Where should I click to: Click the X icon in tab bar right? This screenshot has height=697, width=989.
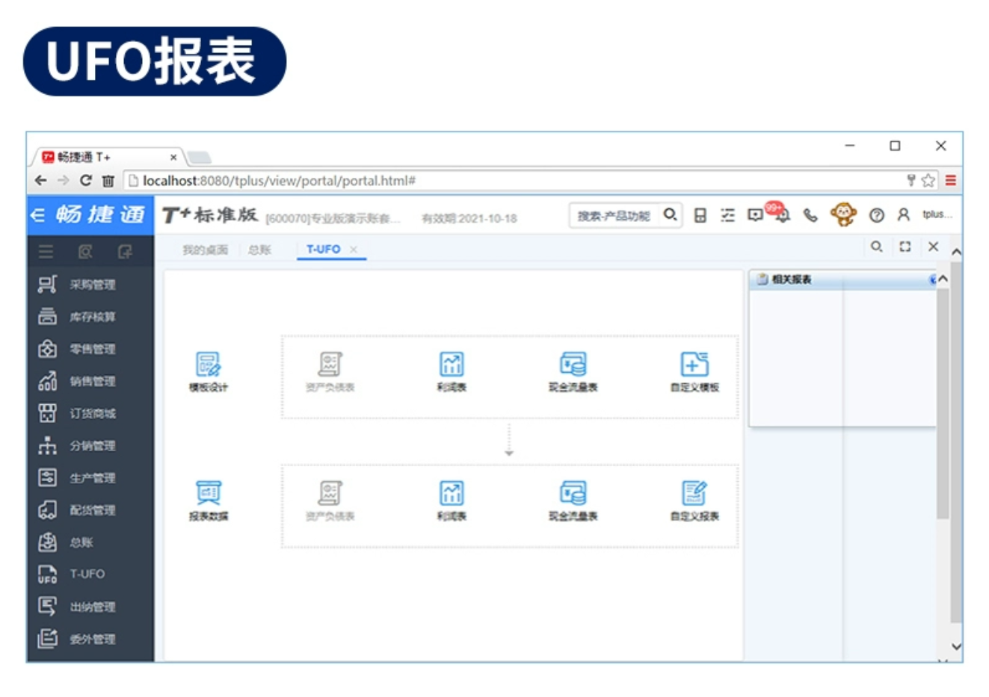coord(933,247)
